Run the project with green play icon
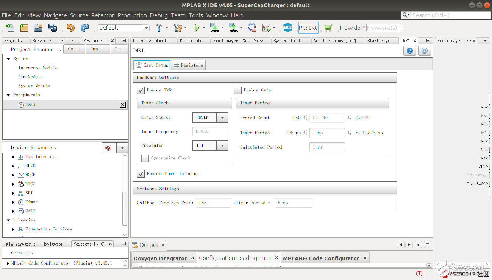 pyautogui.click(x=197, y=28)
